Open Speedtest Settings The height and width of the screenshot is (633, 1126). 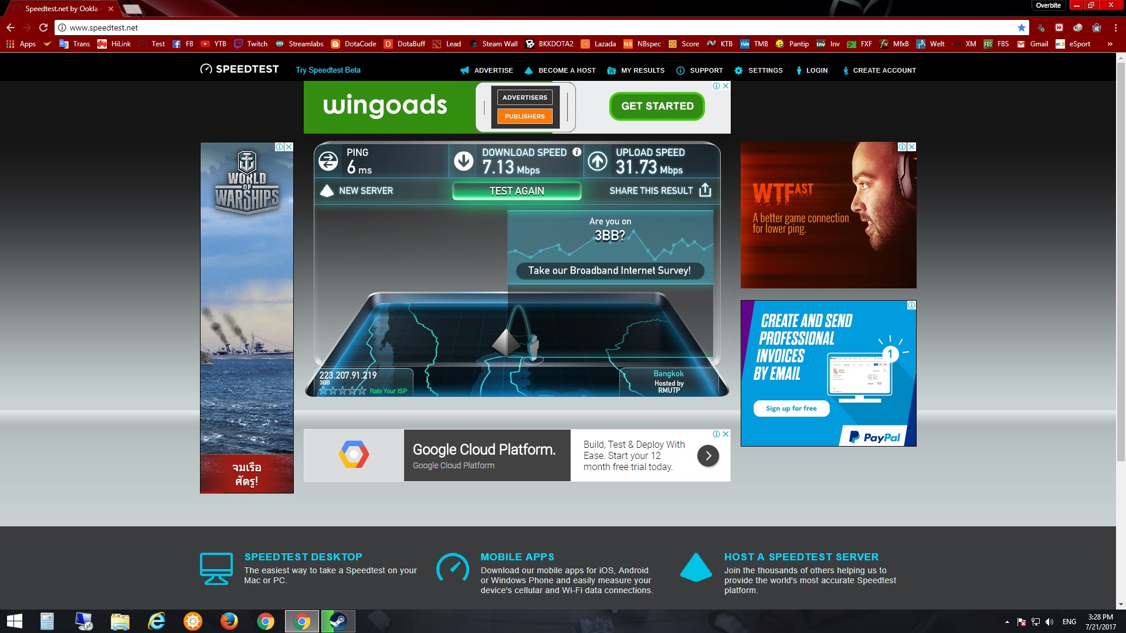coord(758,70)
